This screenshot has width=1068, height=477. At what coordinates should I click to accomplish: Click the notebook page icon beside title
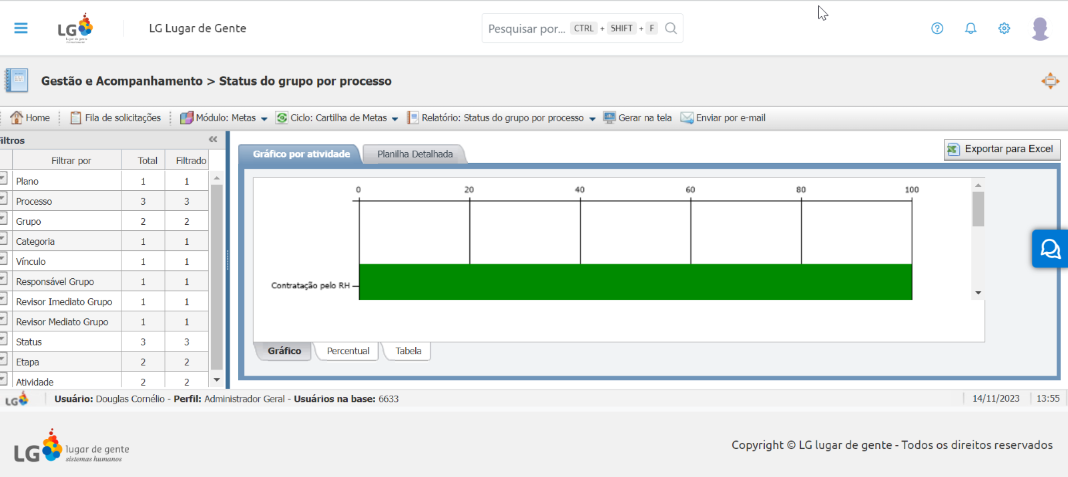point(17,80)
